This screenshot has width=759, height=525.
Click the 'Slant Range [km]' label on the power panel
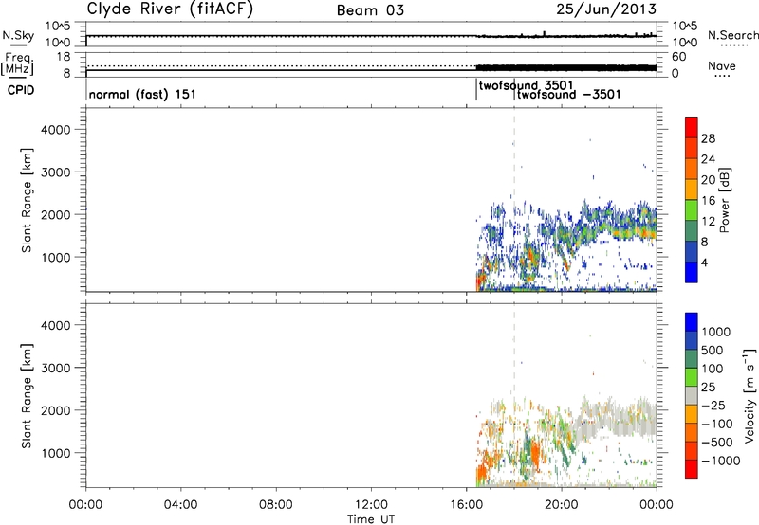pyautogui.click(x=27, y=200)
